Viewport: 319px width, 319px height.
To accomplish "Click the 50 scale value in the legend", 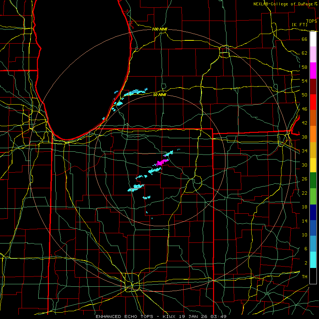I will [304, 95].
